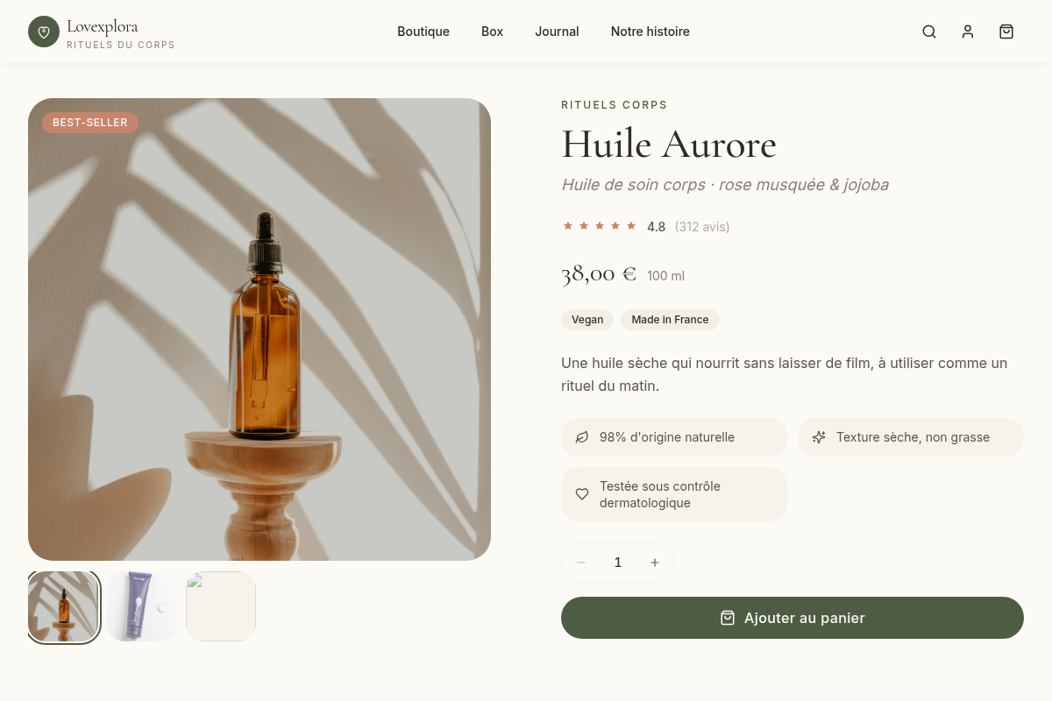Open the Box menu item

click(x=493, y=32)
